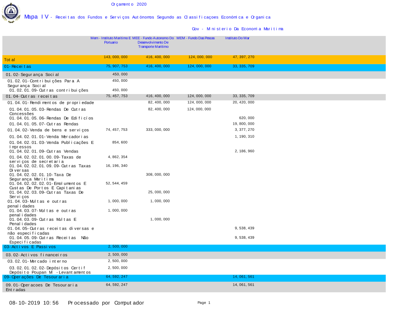Click the national emblem logo in the header
The height and width of the screenshot is (316, 408).
click(x=11, y=13)
